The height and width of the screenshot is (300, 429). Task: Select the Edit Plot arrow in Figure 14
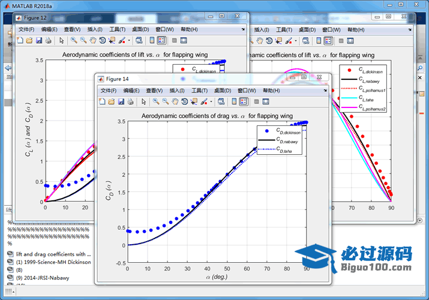point(143,102)
